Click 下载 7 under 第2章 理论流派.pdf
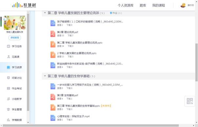The height and width of the screenshot is (127, 198). click(x=70, y=36)
